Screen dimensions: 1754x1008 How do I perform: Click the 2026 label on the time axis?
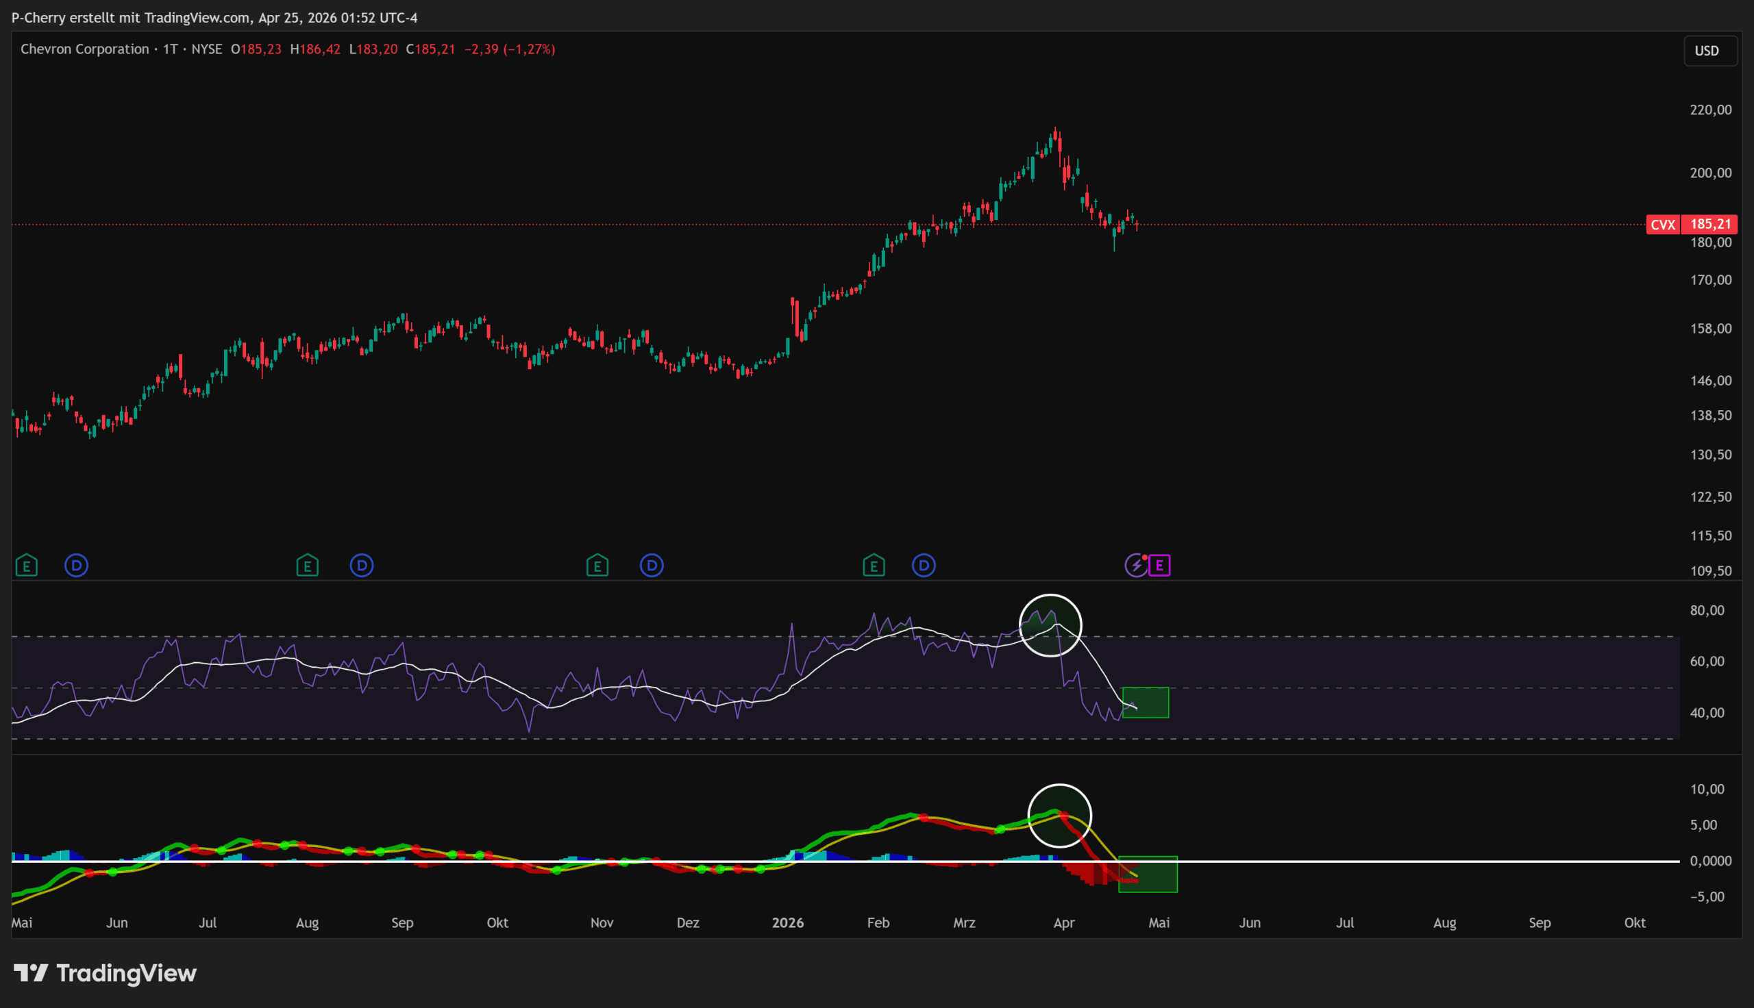(787, 923)
